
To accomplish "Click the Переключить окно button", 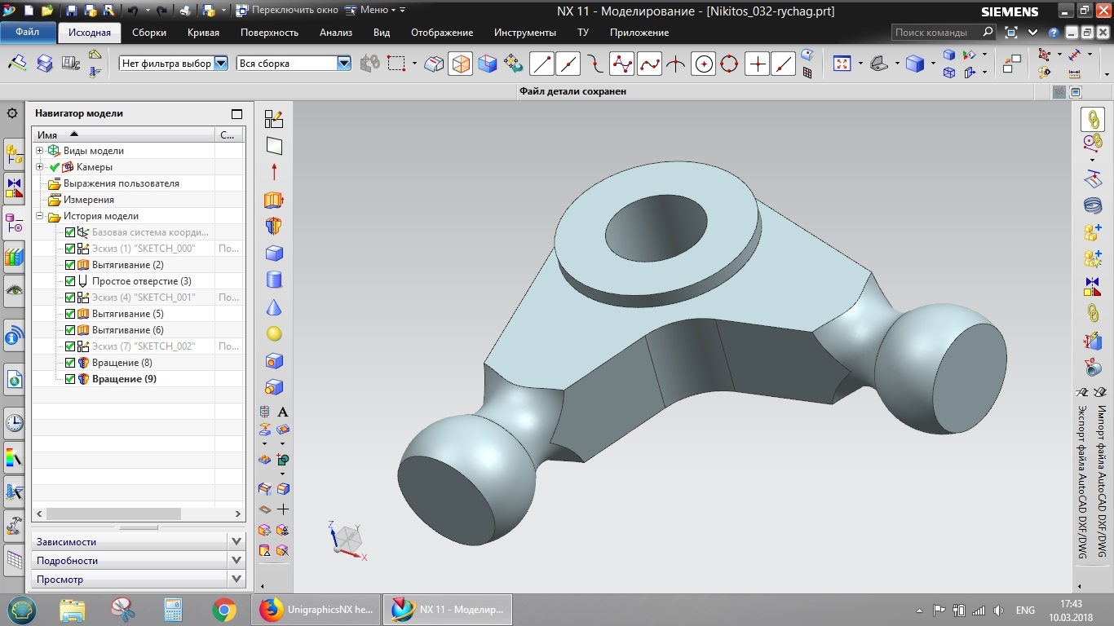I will point(285,11).
